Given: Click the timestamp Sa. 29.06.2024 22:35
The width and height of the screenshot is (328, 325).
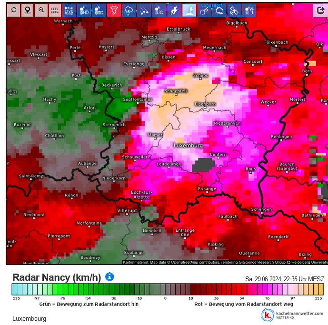Looking at the screenshot, I should point(285,279).
